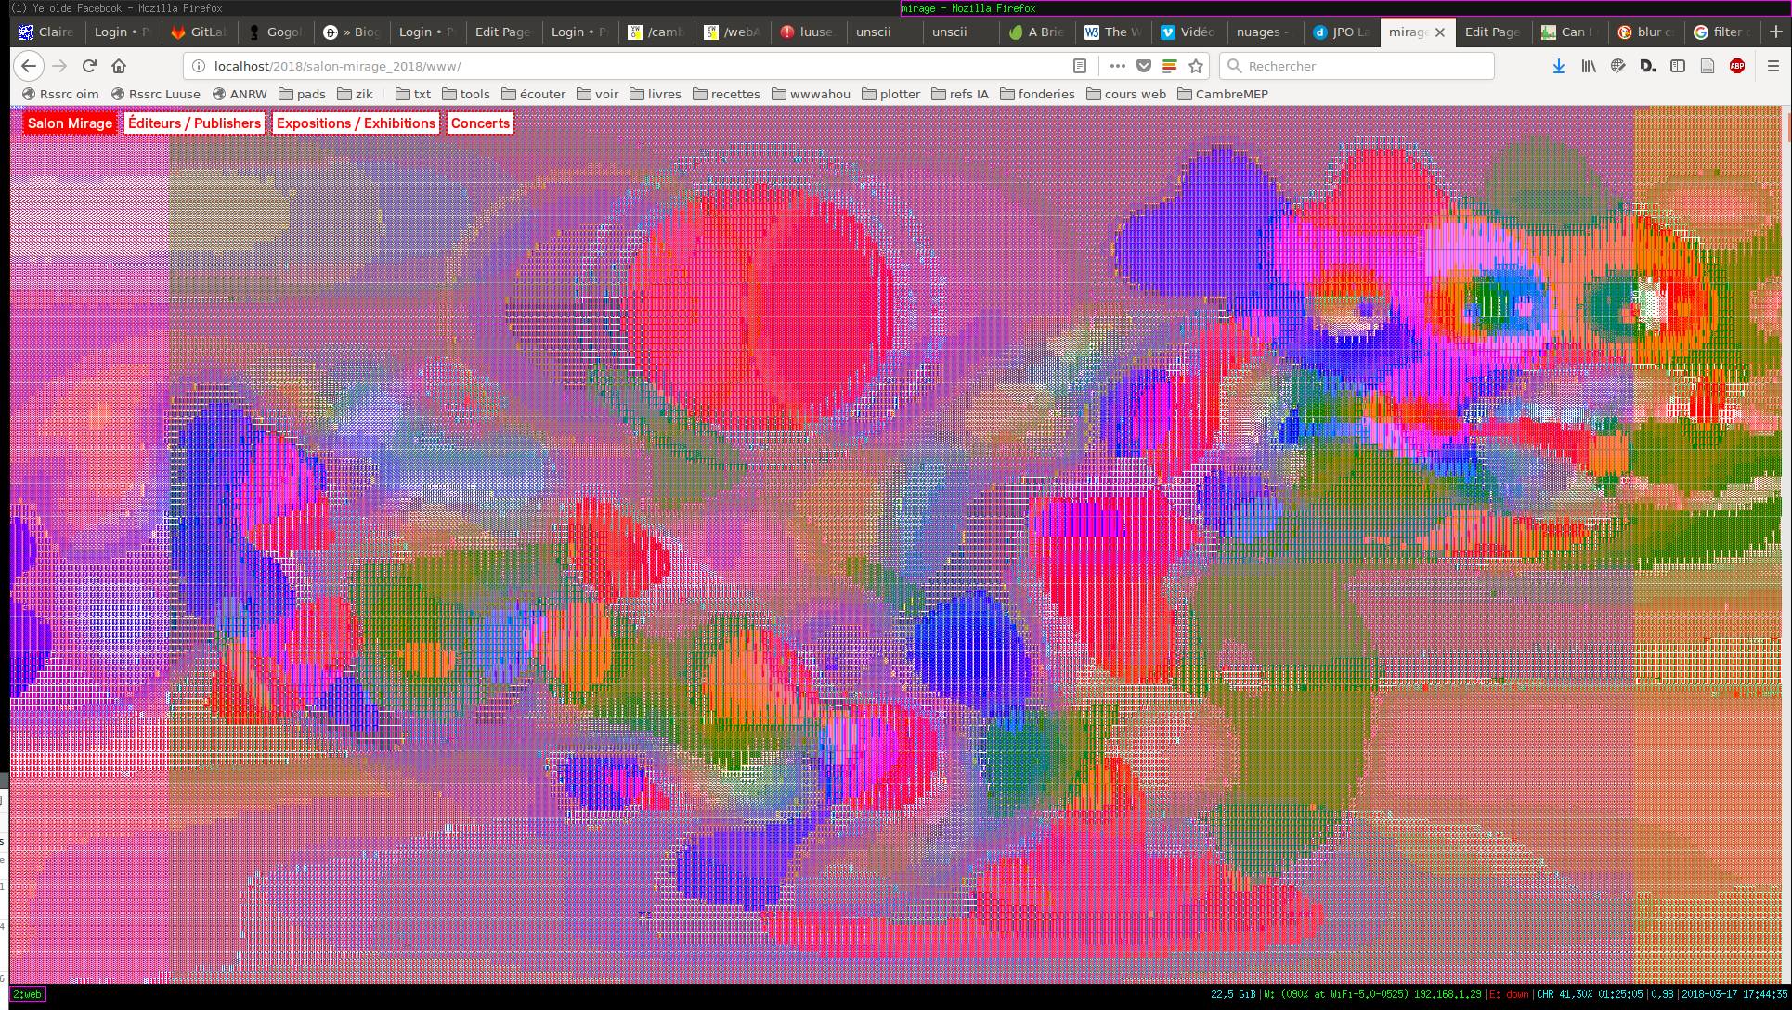Toggle the sidebar panel icon
Image resolution: width=1792 pixels, height=1010 pixels.
coord(1678,66)
